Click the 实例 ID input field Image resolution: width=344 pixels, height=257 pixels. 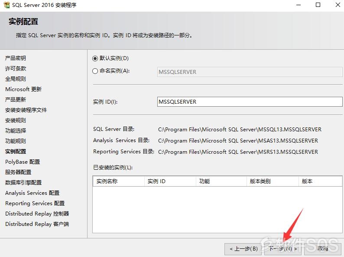point(250,102)
